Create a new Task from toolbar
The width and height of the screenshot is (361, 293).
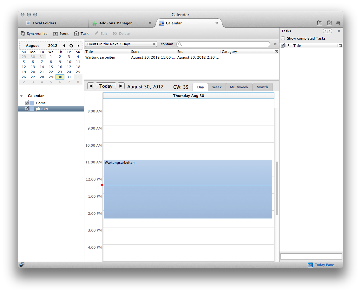pos(76,34)
